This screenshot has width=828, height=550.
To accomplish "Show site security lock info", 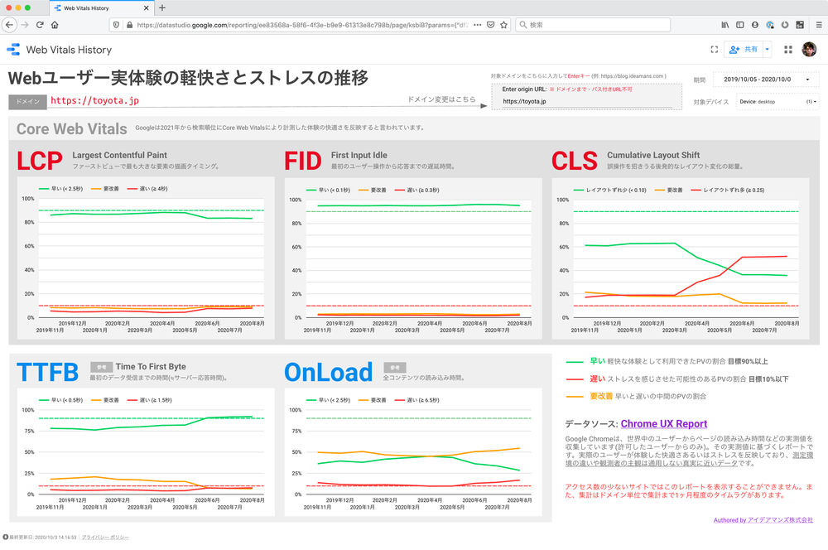I will [129, 25].
